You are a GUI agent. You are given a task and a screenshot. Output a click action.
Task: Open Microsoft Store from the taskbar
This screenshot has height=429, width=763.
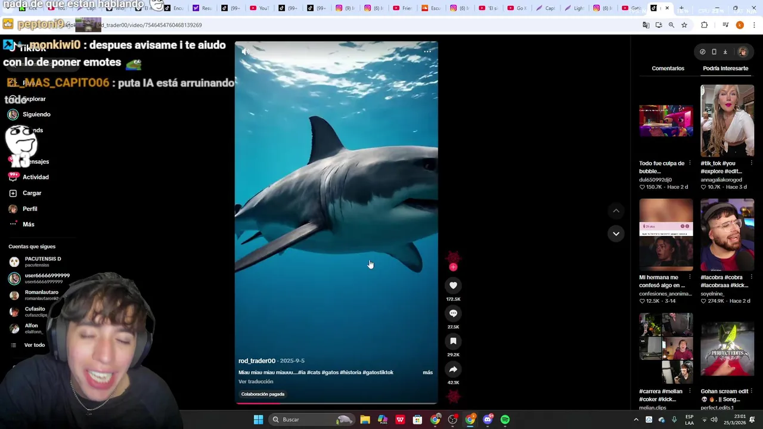pos(417,419)
